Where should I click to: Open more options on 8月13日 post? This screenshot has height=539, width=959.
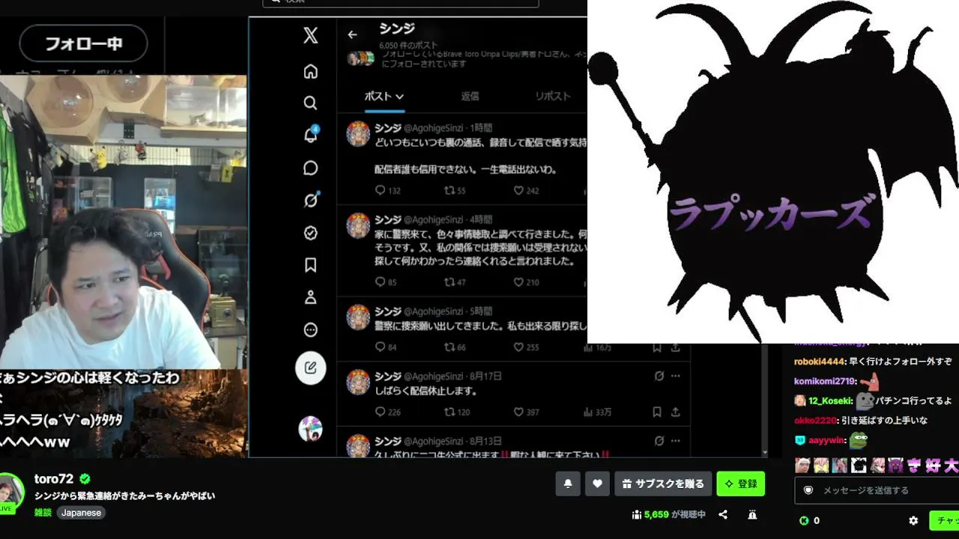click(675, 441)
